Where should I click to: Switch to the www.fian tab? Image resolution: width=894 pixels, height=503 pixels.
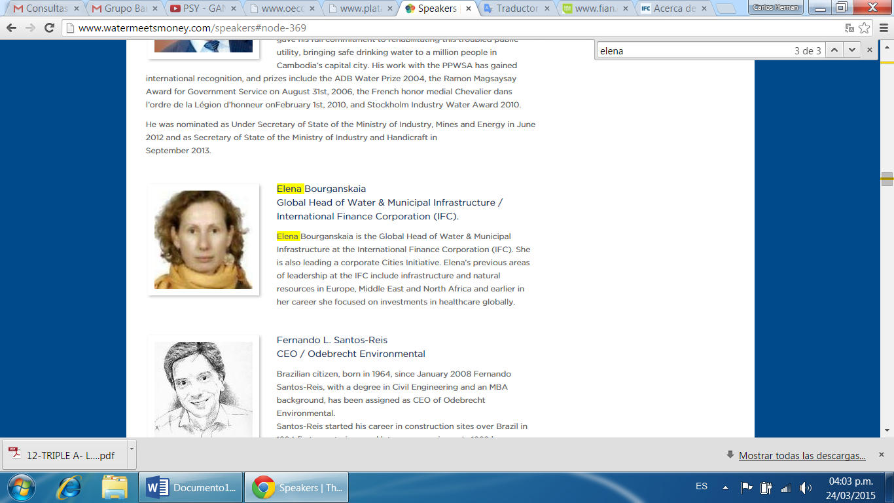594,9
